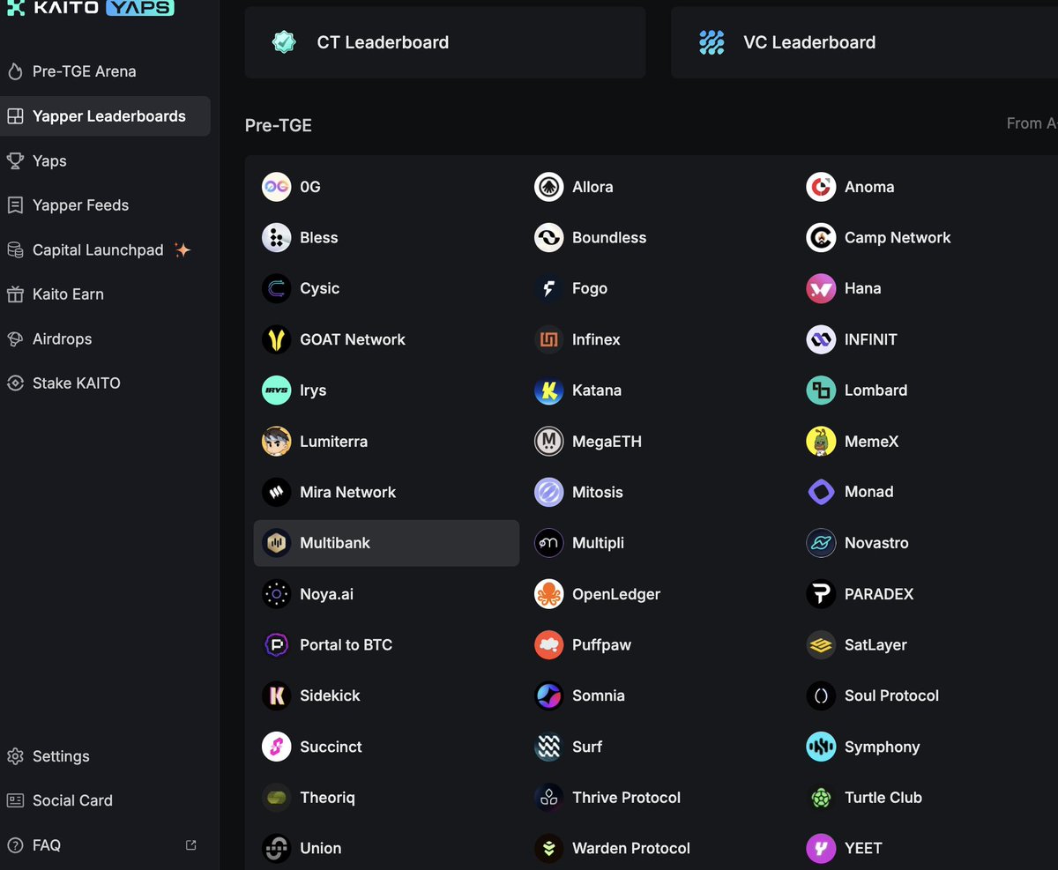Click the Turtle Club logo icon
The height and width of the screenshot is (870, 1058).
821,798
